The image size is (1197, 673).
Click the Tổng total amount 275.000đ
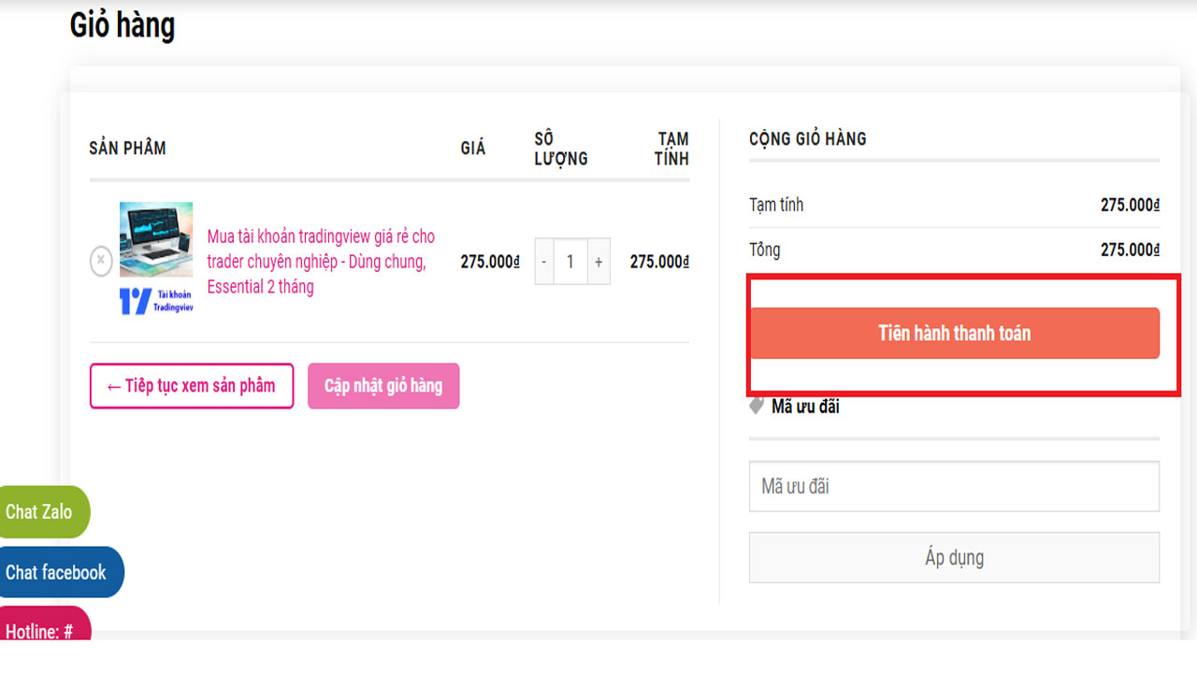pos(1130,250)
